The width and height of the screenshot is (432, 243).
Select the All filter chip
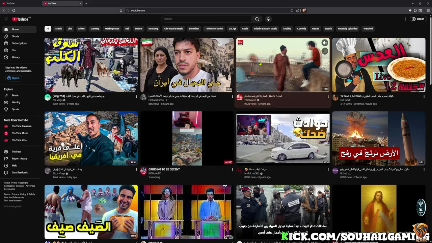[x=48, y=29]
